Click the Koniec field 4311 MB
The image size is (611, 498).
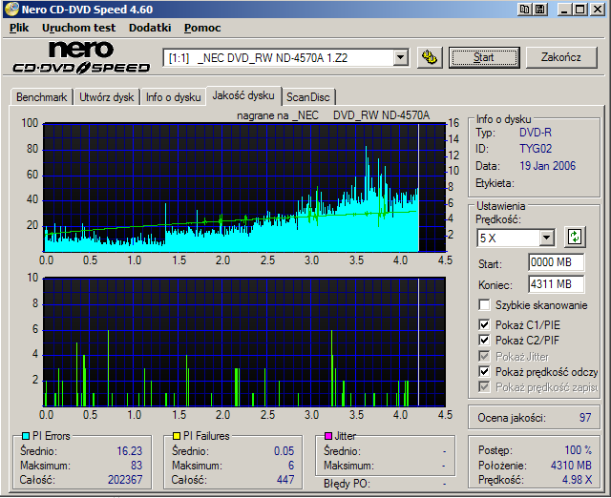point(557,284)
